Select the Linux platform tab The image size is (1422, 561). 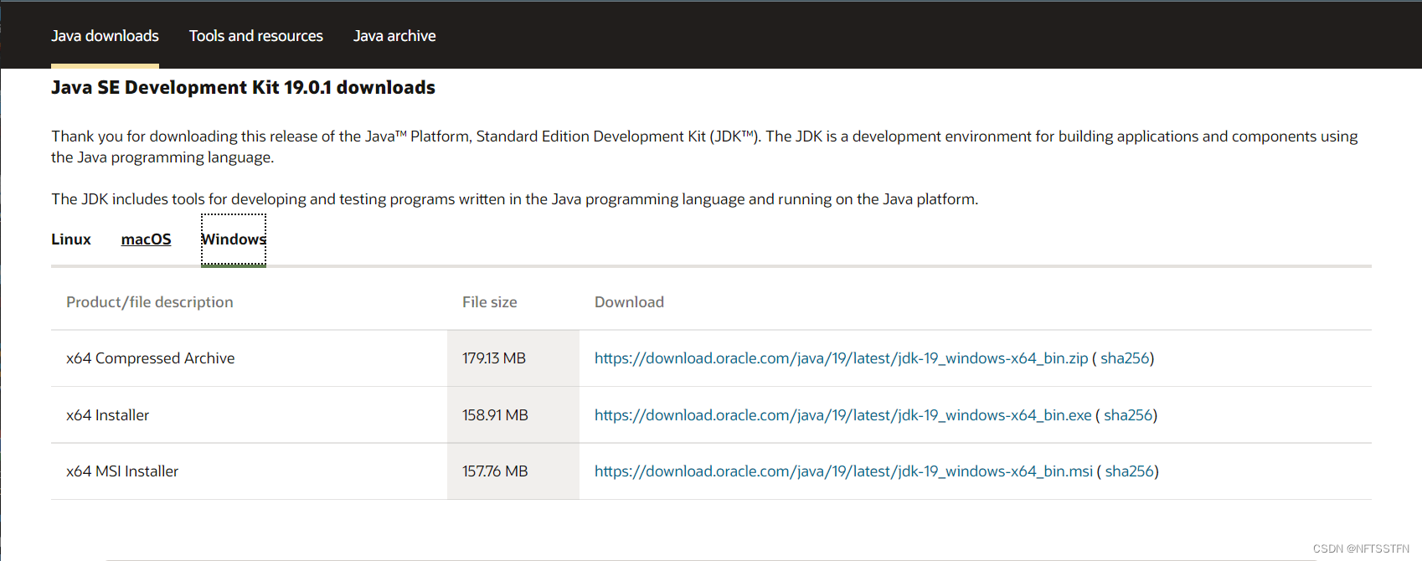[x=71, y=239]
